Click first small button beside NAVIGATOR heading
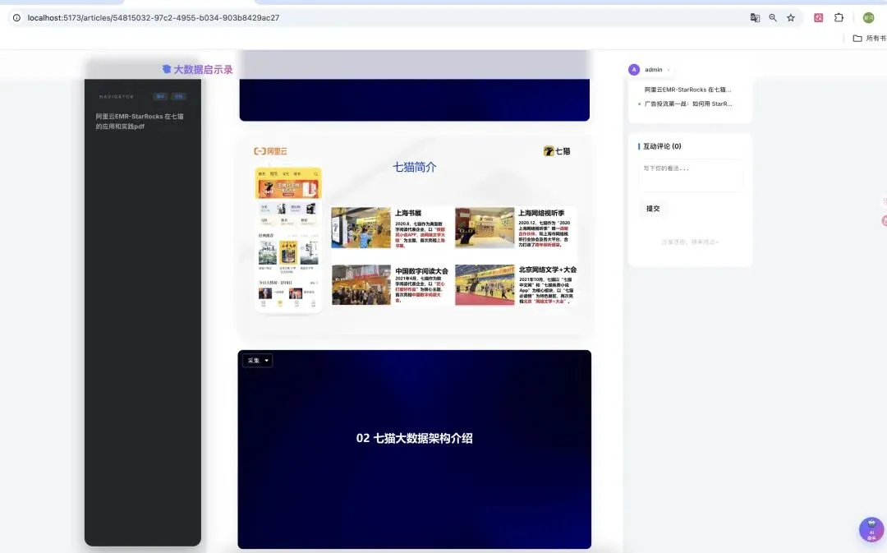887x553 pixels. pyautogui.click(x=160, y=97)
